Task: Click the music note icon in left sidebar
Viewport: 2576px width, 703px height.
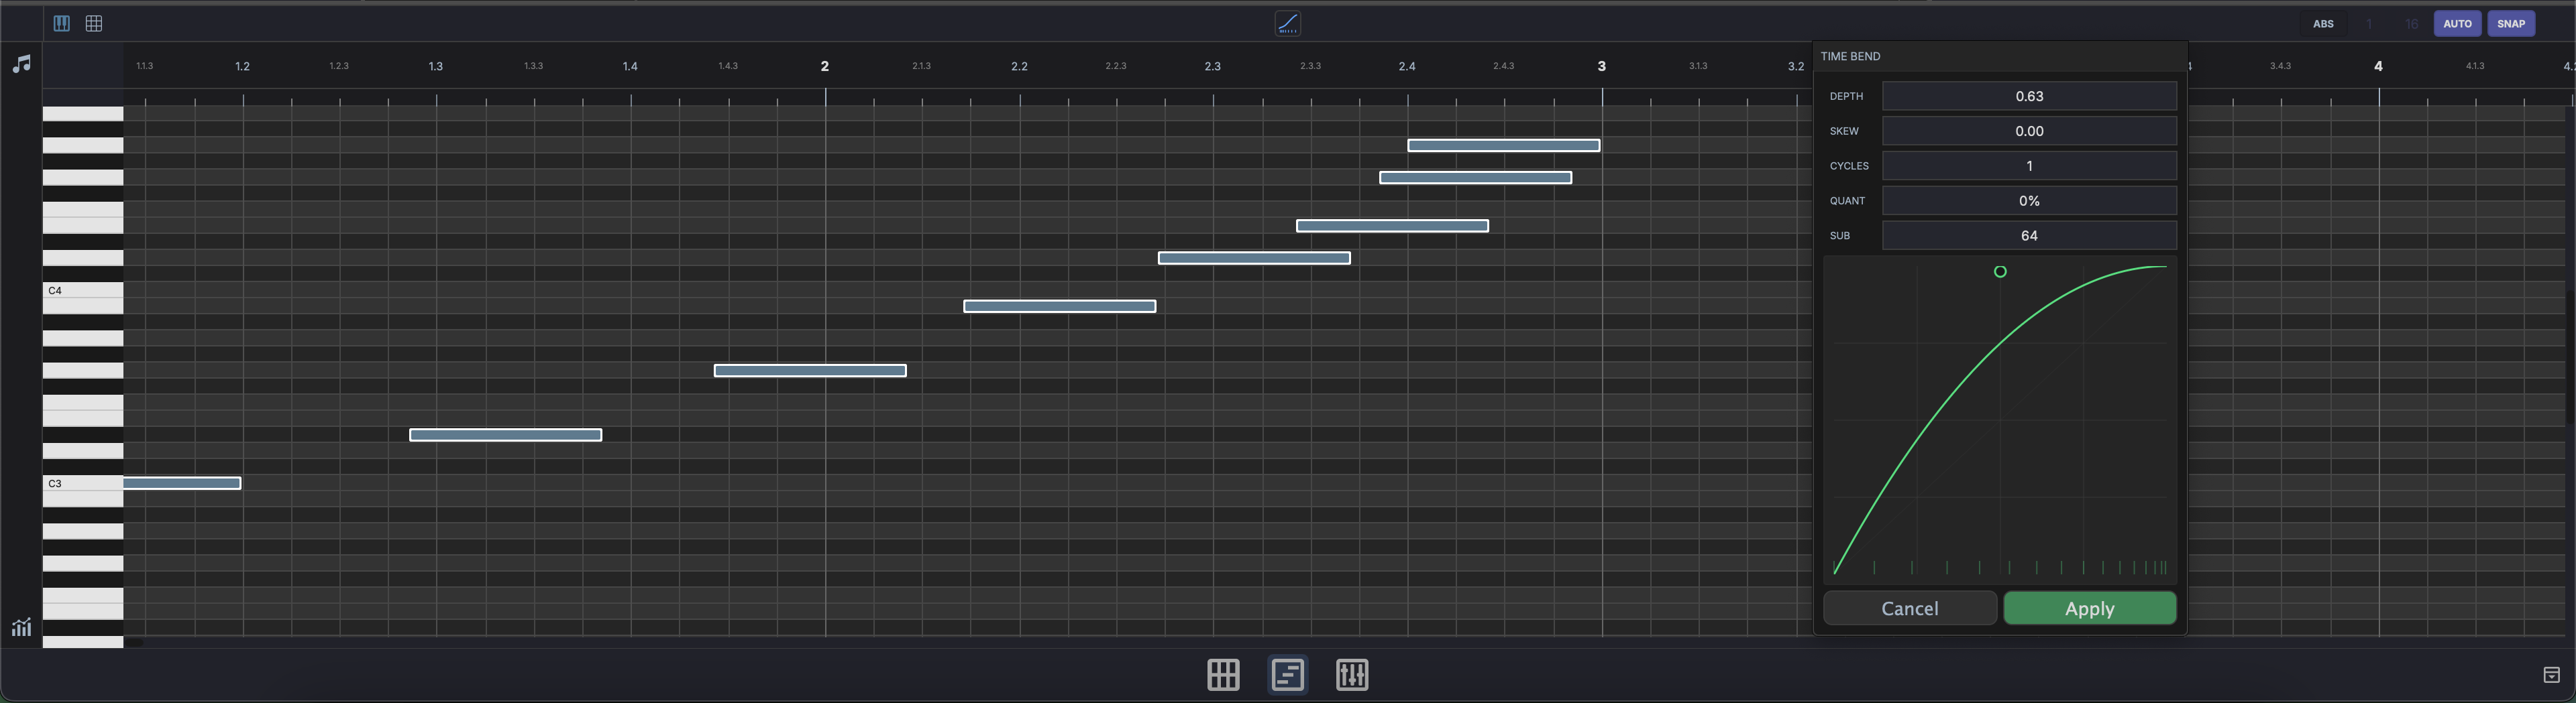Action: coord(21,64)
